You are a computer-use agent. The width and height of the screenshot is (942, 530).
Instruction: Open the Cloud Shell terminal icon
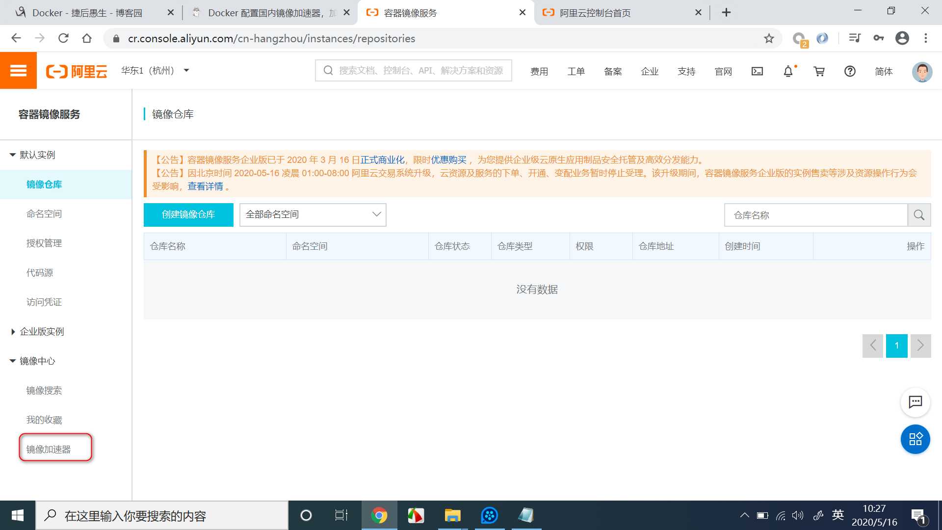click(x=757, y=71)
